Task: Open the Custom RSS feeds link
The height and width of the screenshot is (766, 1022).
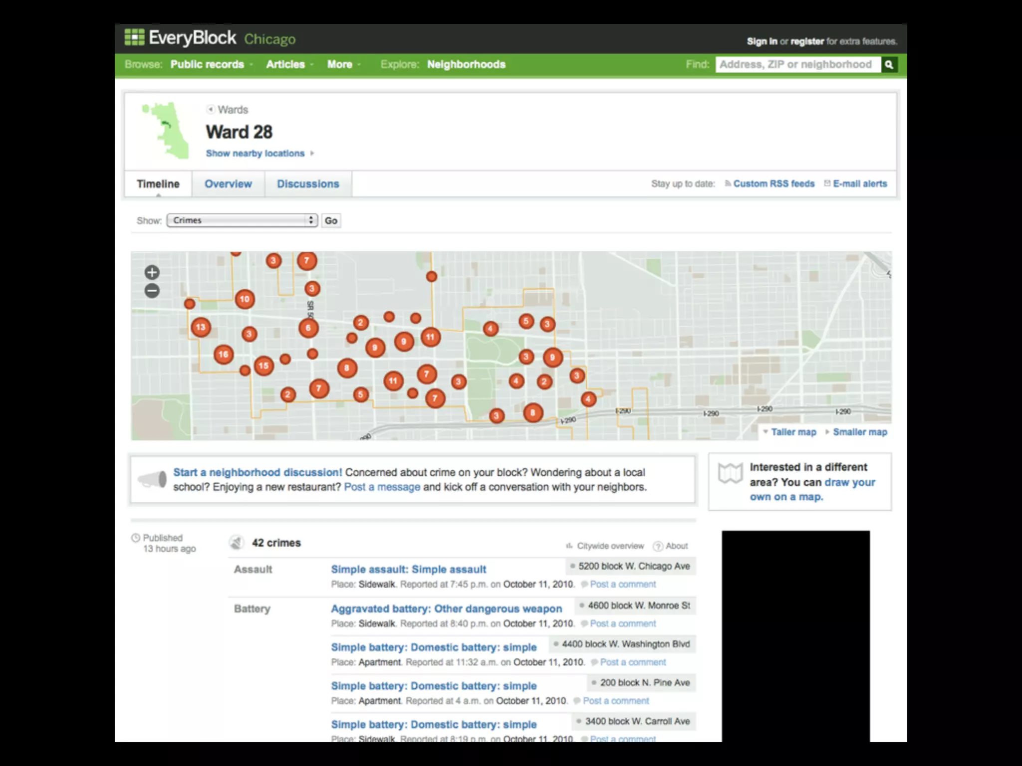Action: click(x=773, y=184)
